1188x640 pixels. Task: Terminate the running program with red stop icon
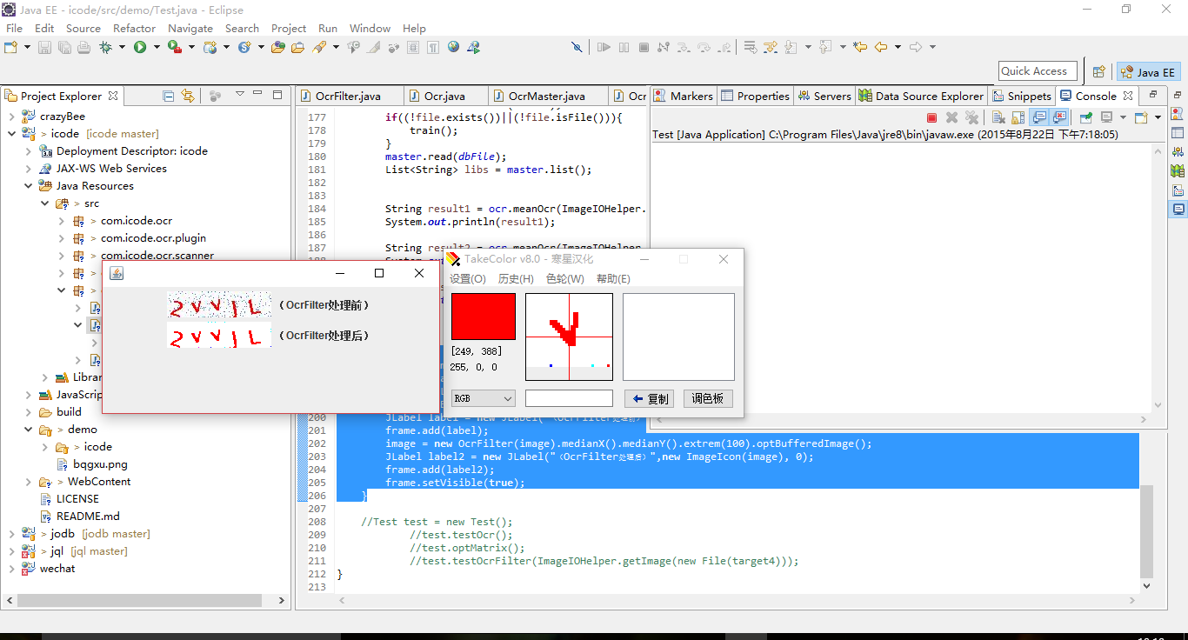[931, 117]
